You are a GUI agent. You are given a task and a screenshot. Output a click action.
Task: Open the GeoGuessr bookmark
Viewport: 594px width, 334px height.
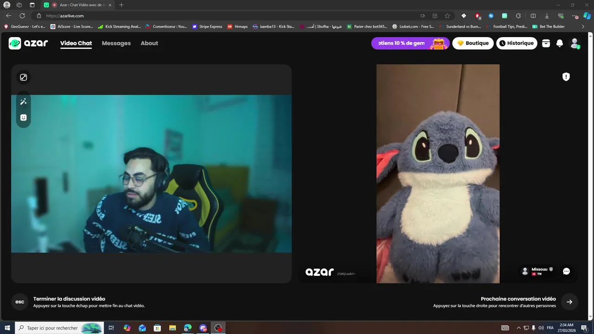click(x=25, y=26)
